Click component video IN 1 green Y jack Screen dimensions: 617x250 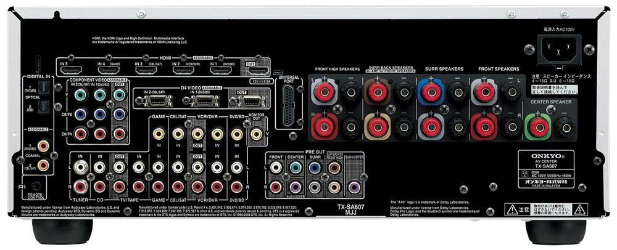click(x=100, y=95)
